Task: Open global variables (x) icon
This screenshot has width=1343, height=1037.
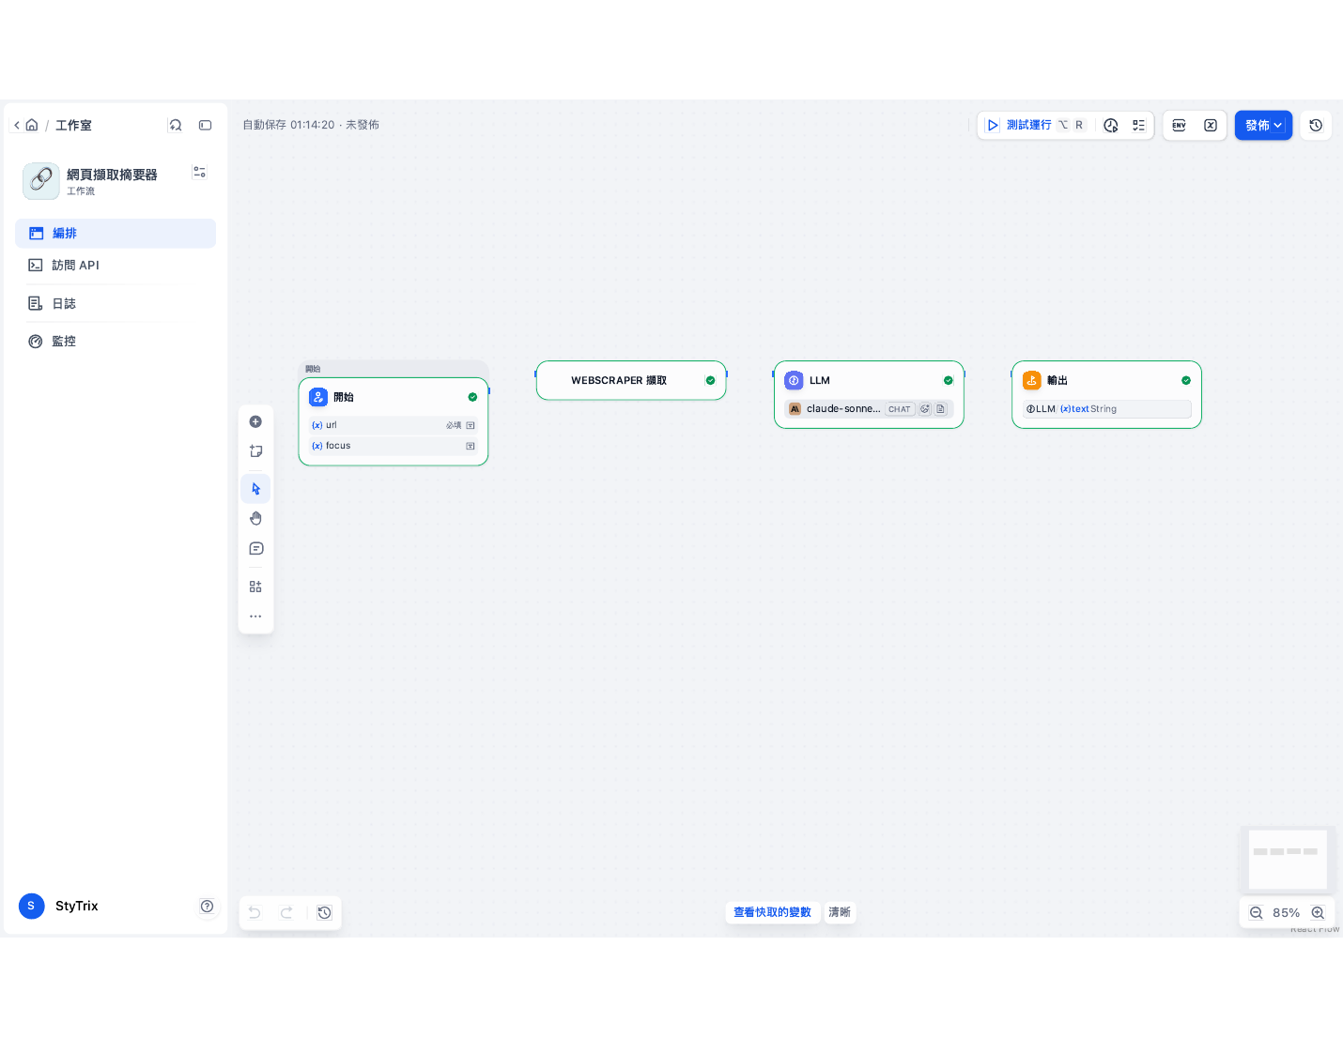Action: tap(1211, 125)
